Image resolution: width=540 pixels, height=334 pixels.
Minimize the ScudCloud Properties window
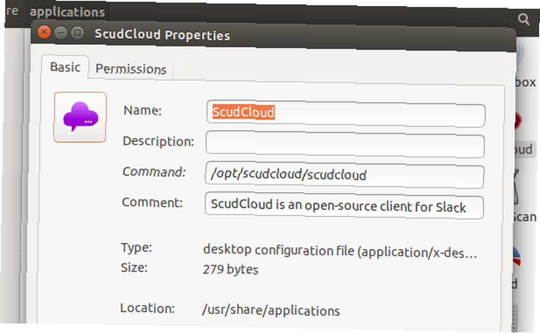pos(60,33)
